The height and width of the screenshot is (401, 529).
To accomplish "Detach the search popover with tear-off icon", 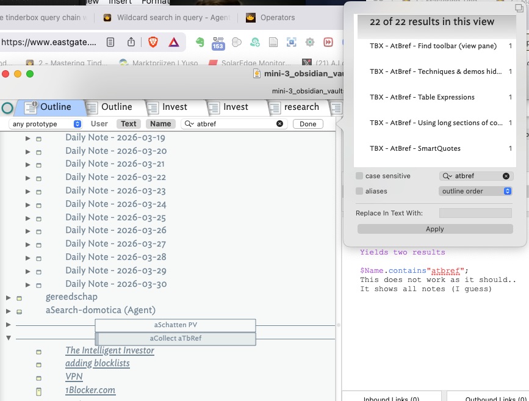I will click(x=519, y=8).
